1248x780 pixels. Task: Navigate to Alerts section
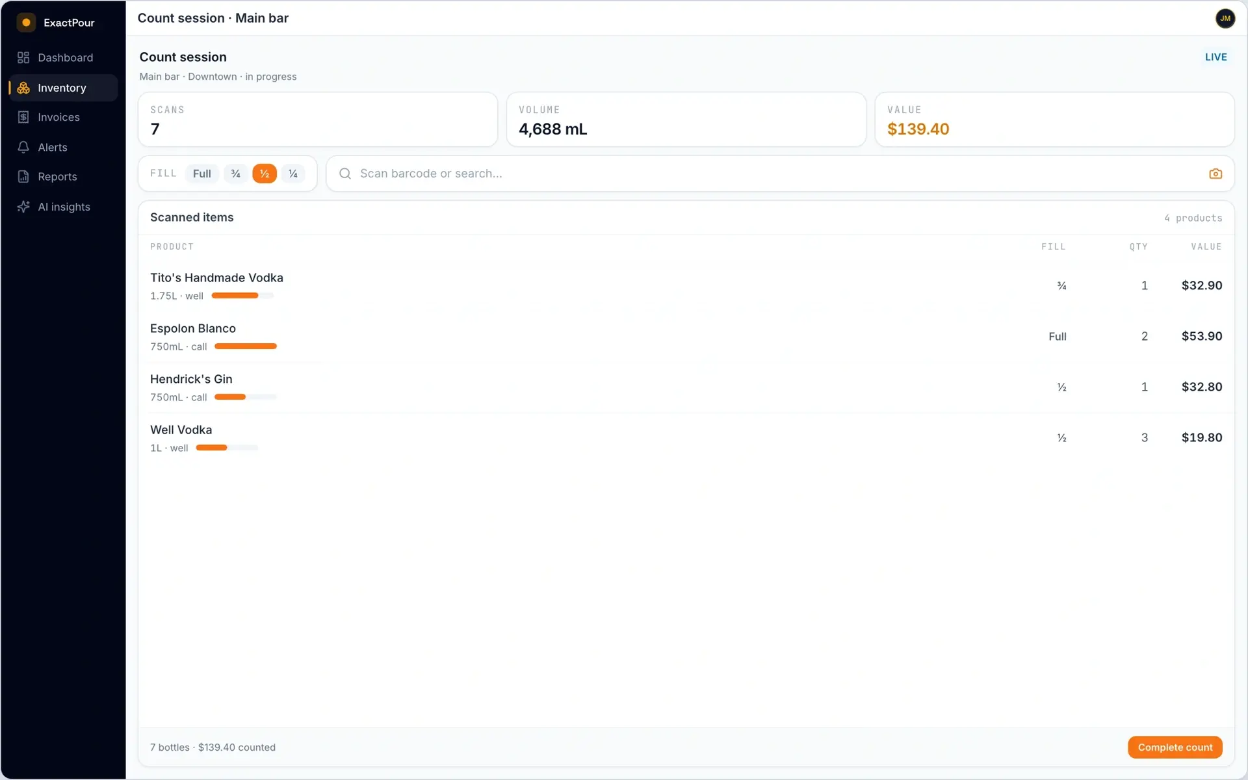point(63,148)
